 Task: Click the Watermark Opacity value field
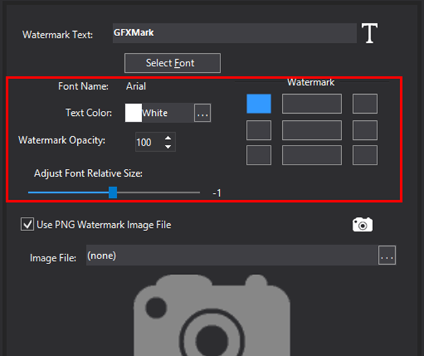pyautogui.click(x=149, y=142)
